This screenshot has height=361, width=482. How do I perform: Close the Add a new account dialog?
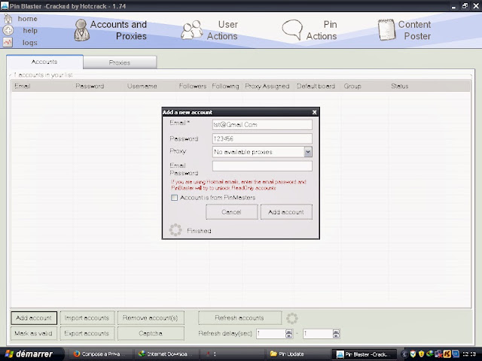pos(314,112)
